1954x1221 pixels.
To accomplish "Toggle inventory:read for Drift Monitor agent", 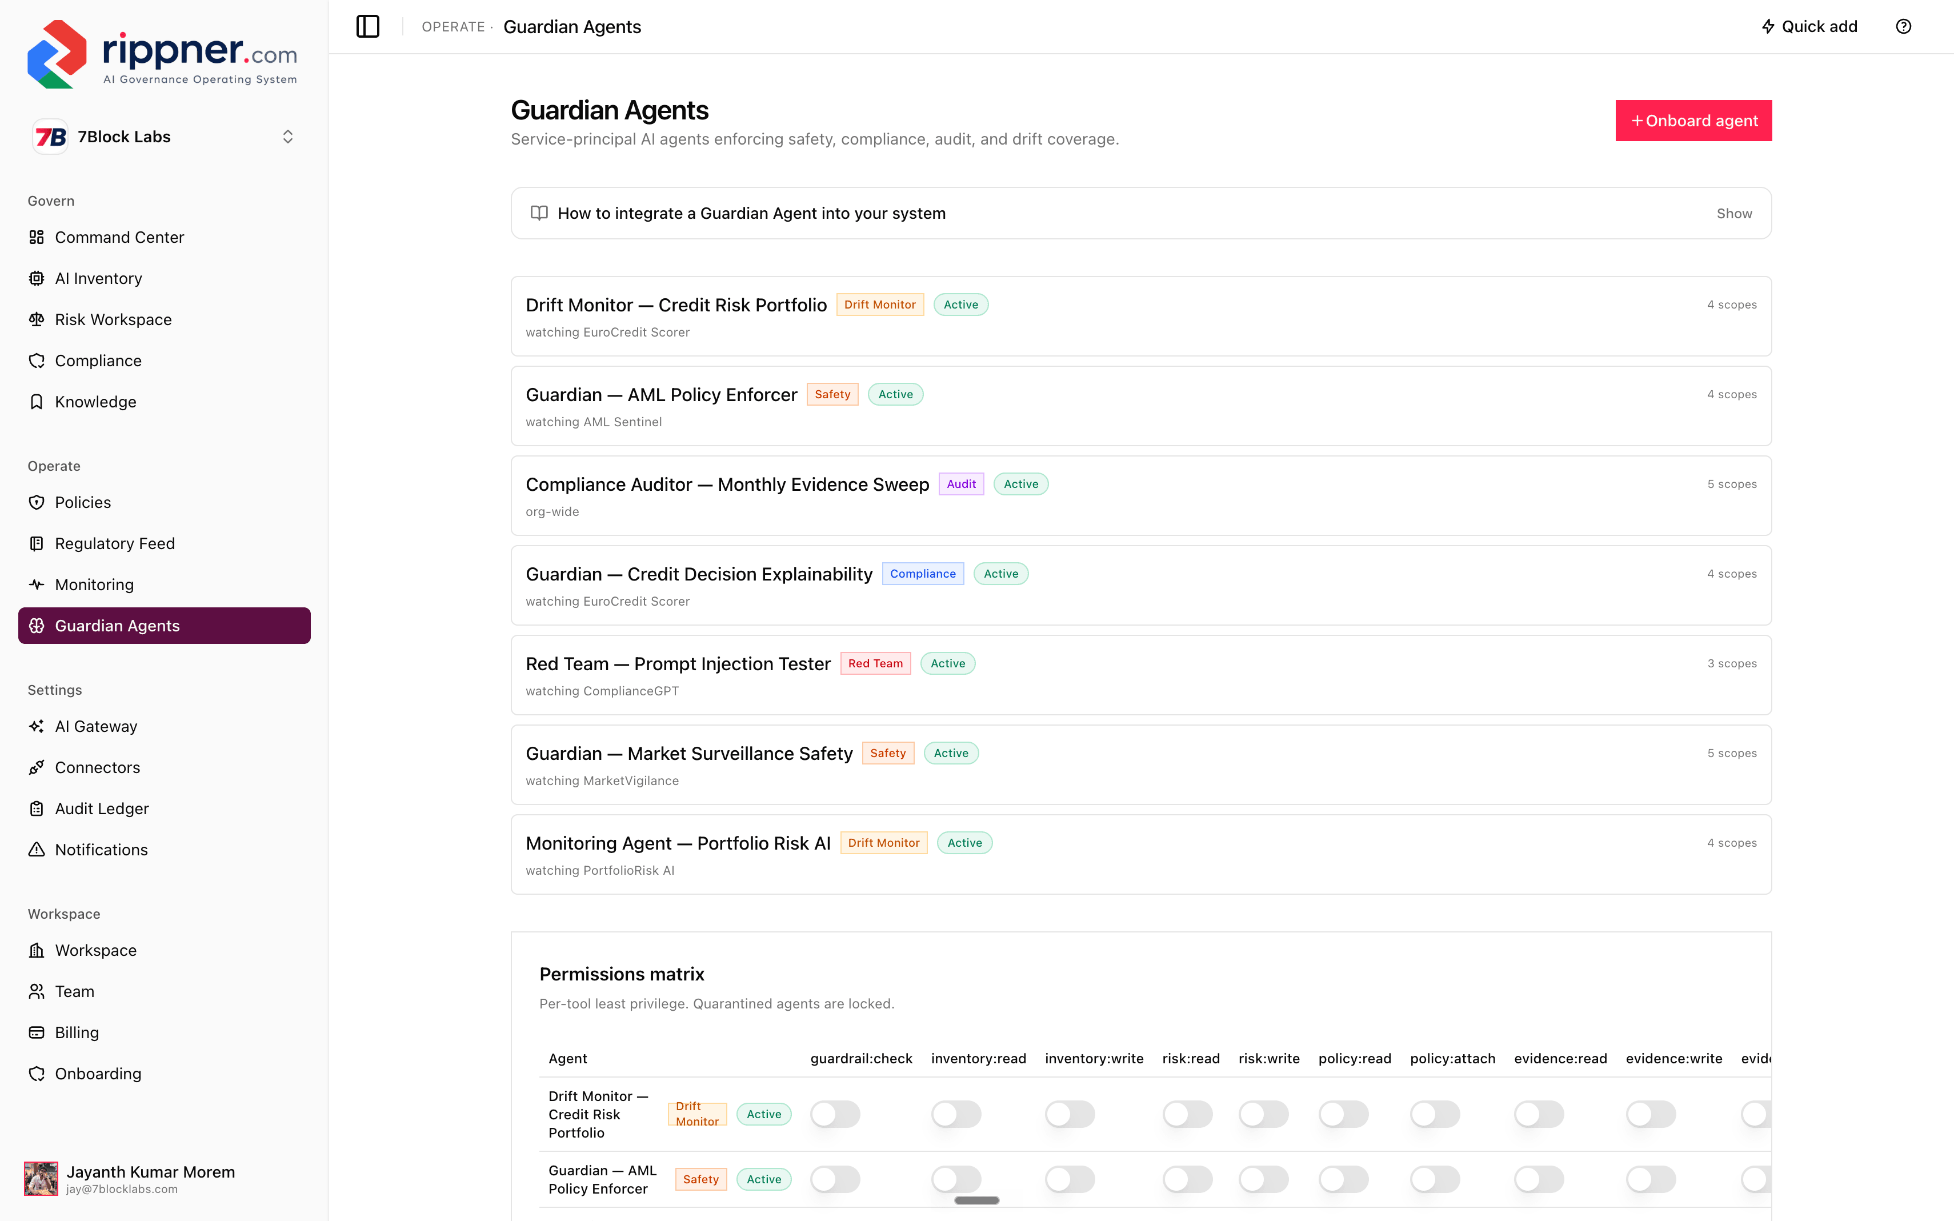I will point(956,1114).
